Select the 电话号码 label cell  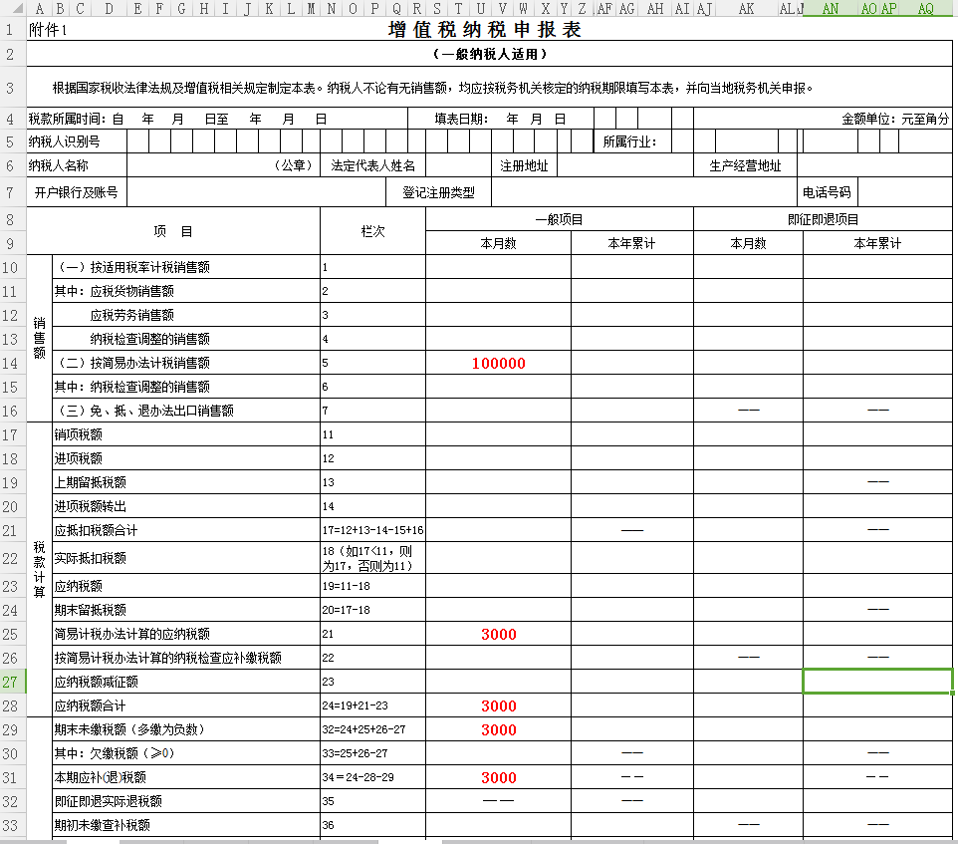[827, 191]
